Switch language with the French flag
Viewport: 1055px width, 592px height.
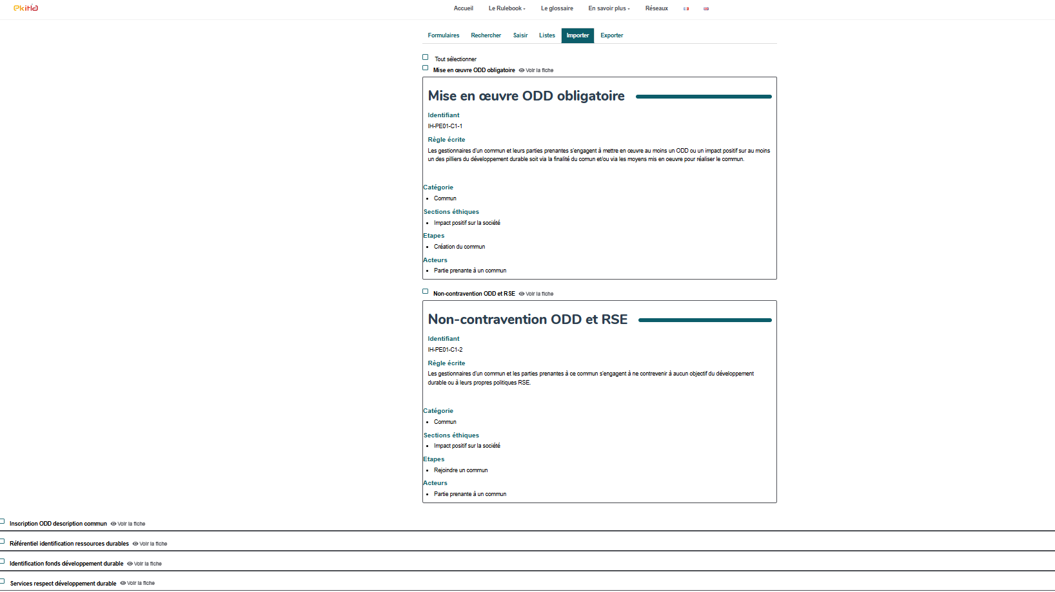coord(686,9)
